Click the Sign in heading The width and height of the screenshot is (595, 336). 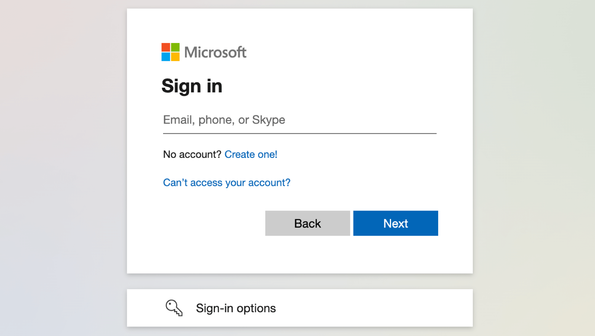(192, 85)
